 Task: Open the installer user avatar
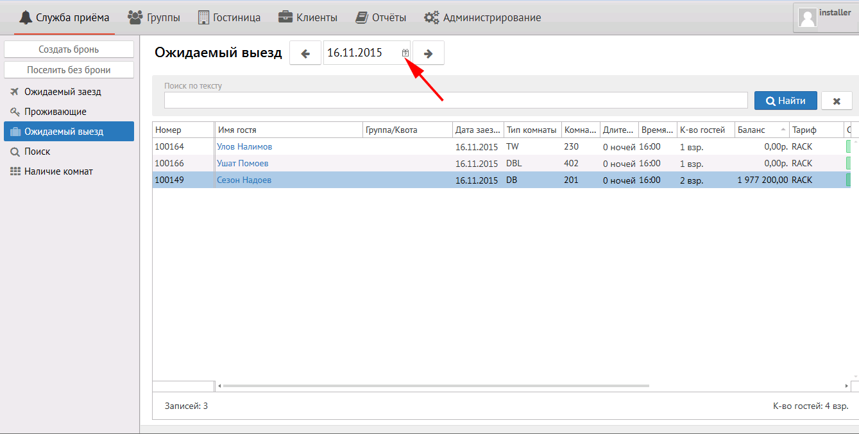808,17
